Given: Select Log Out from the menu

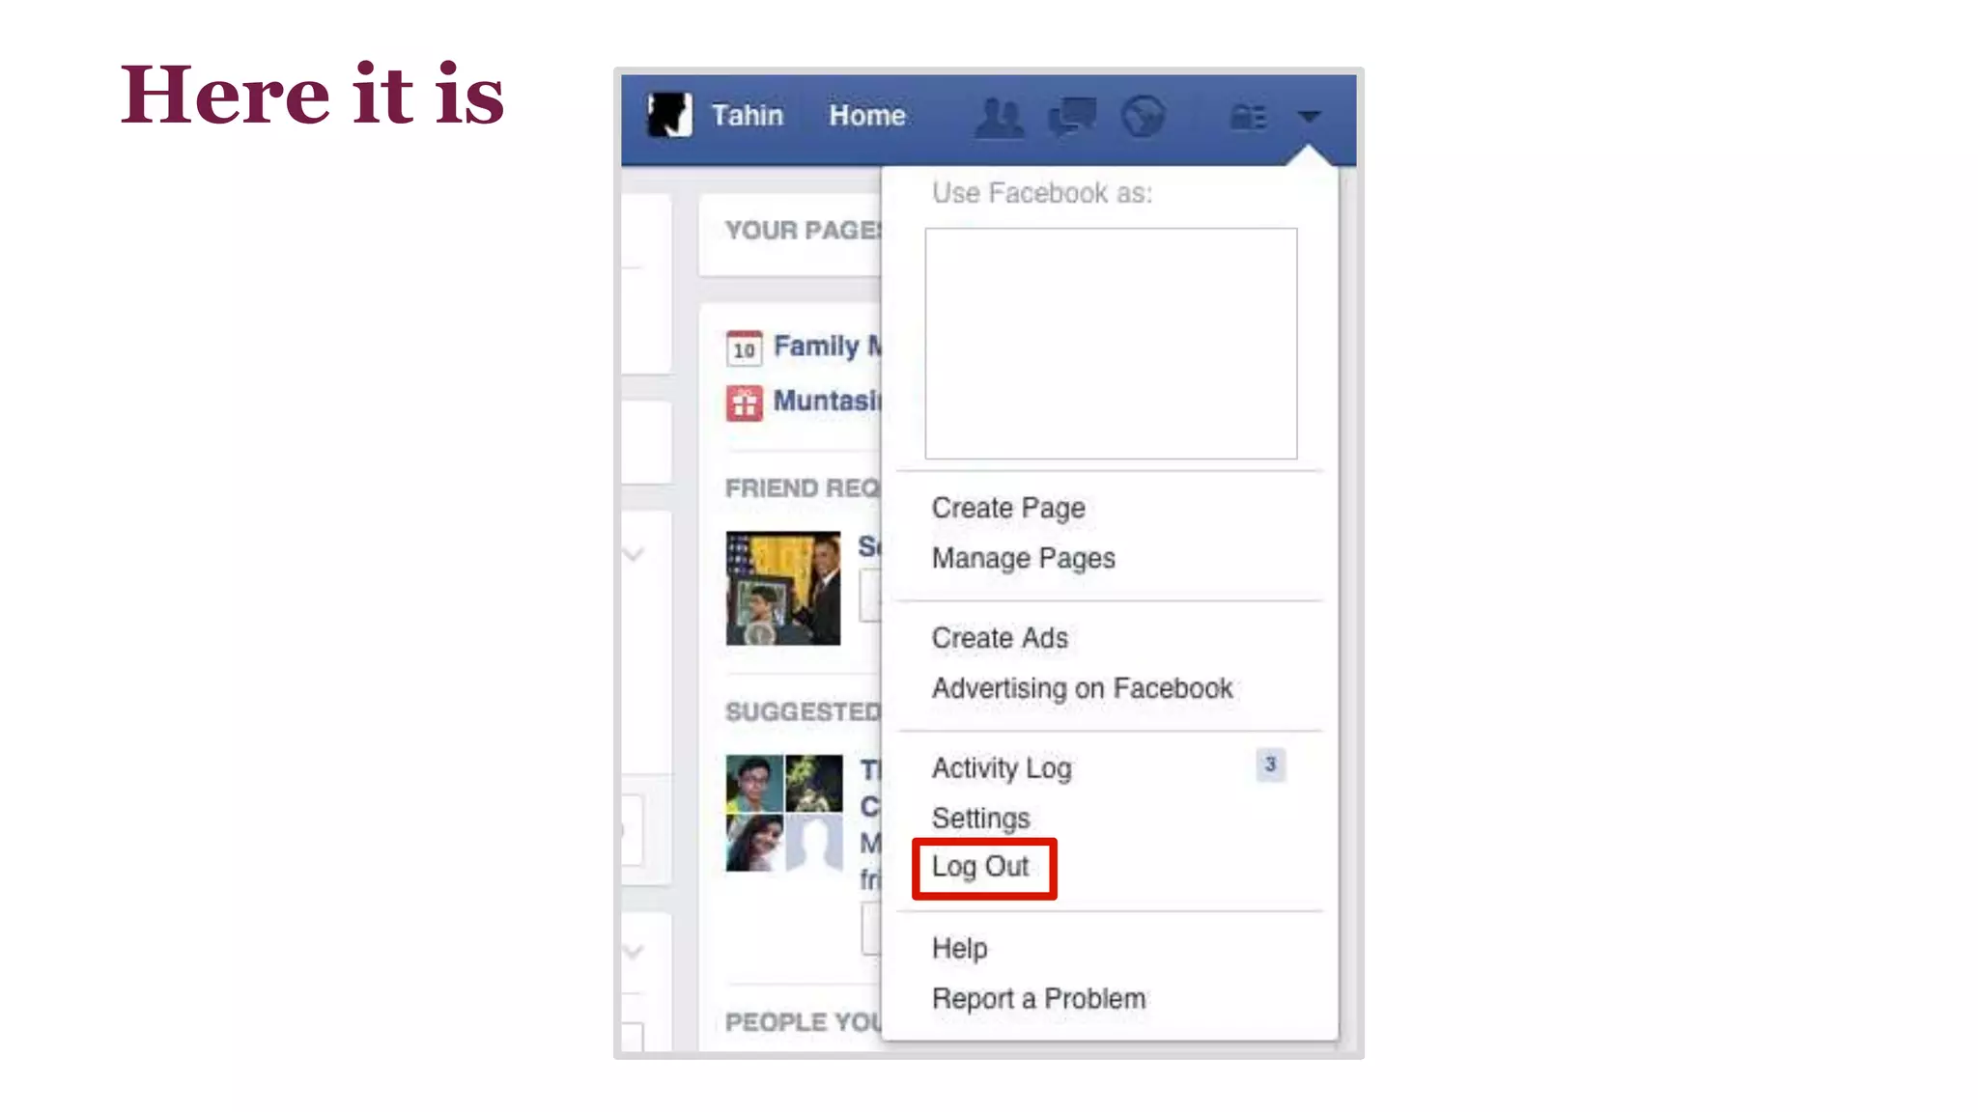Looking at the screenshot, I should tap(980, 867).
